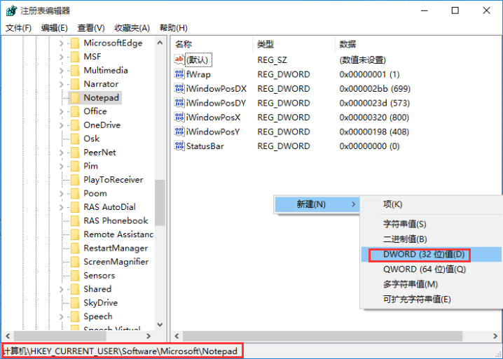Open the 收藏夹(A) menu

pos(132,28)
